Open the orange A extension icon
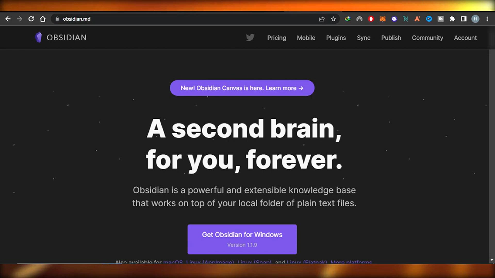 417,19
